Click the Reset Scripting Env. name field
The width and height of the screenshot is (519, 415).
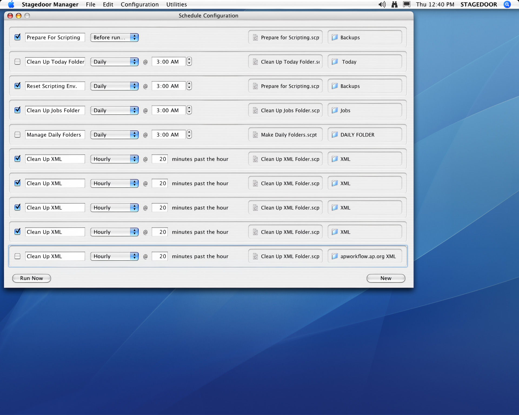click(x=55, y=86)
